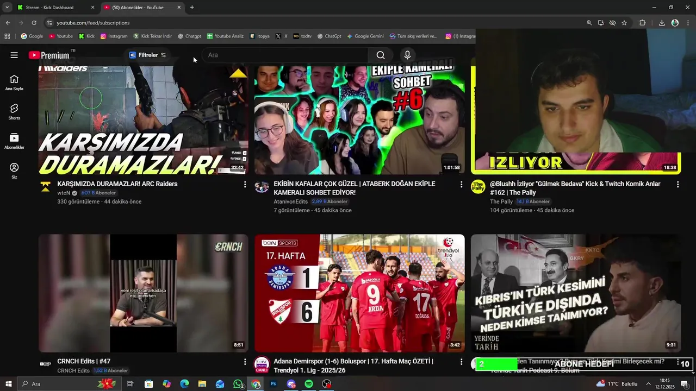Open Shorts from the sidebar
696x391 pixels.
(14, 112)
